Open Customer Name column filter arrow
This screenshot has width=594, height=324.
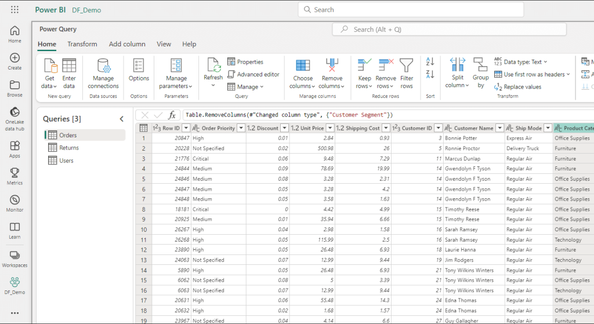499,128
